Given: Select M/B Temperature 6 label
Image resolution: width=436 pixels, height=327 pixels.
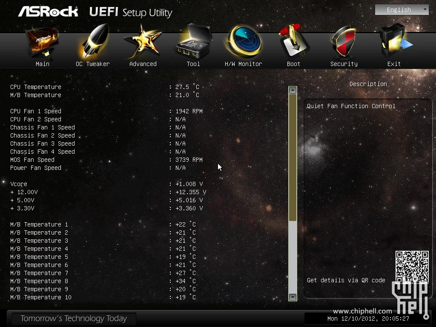Looking at the screenshot, I should (x=39, y=265).
